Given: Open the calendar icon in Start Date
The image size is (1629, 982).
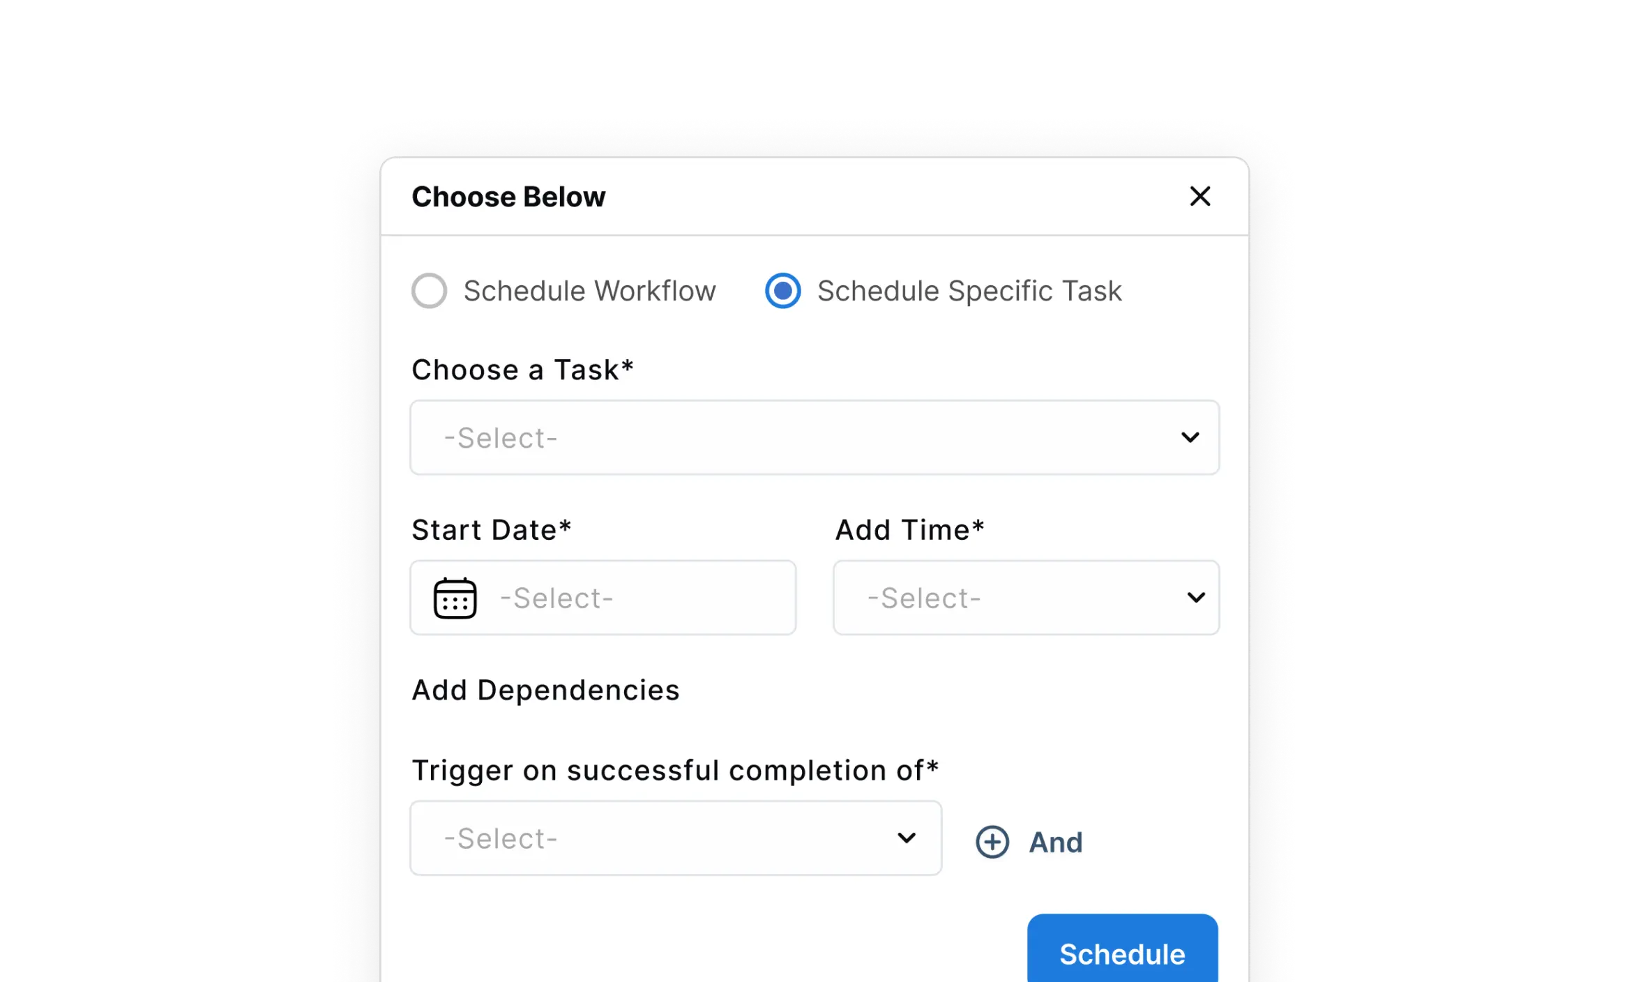Looking at the screenshot, I should tap(455, 598).
